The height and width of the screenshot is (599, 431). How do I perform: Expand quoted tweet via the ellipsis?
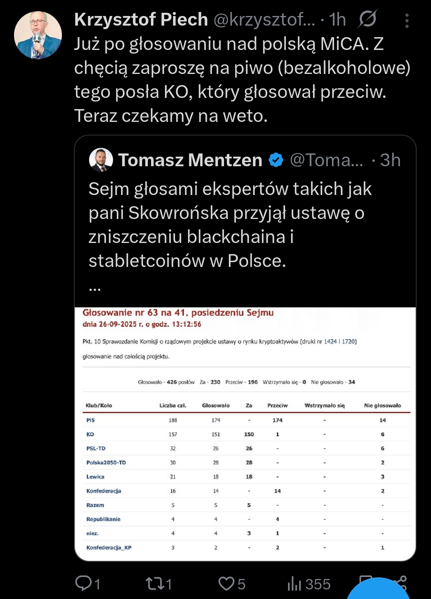pyautogui.click(x=95, y=289)
